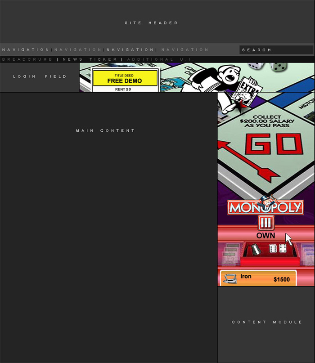Click the Additional U.I. item
The width and height of the screenshot is (315, 363).
(160, 59)
